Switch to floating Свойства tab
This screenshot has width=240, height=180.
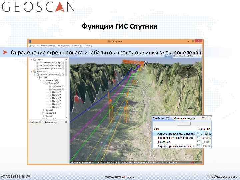159,118
